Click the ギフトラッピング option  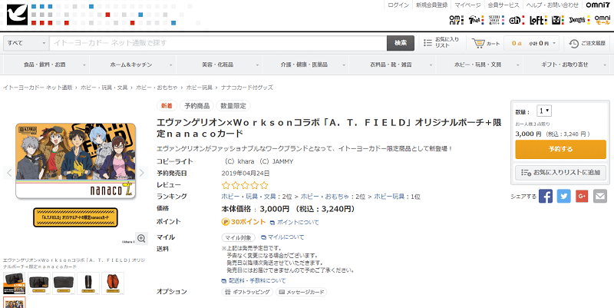(247, 293)
